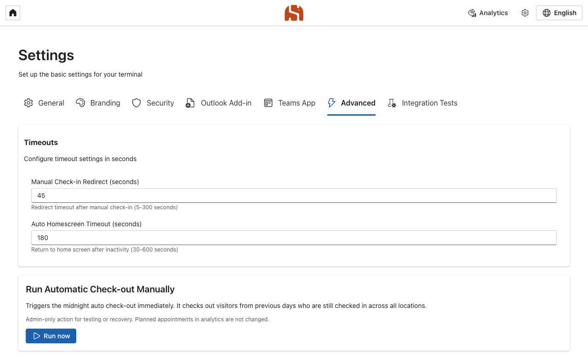Select the Security tab
This screenshot has height=358, width=588.
(x=153, y=103)
